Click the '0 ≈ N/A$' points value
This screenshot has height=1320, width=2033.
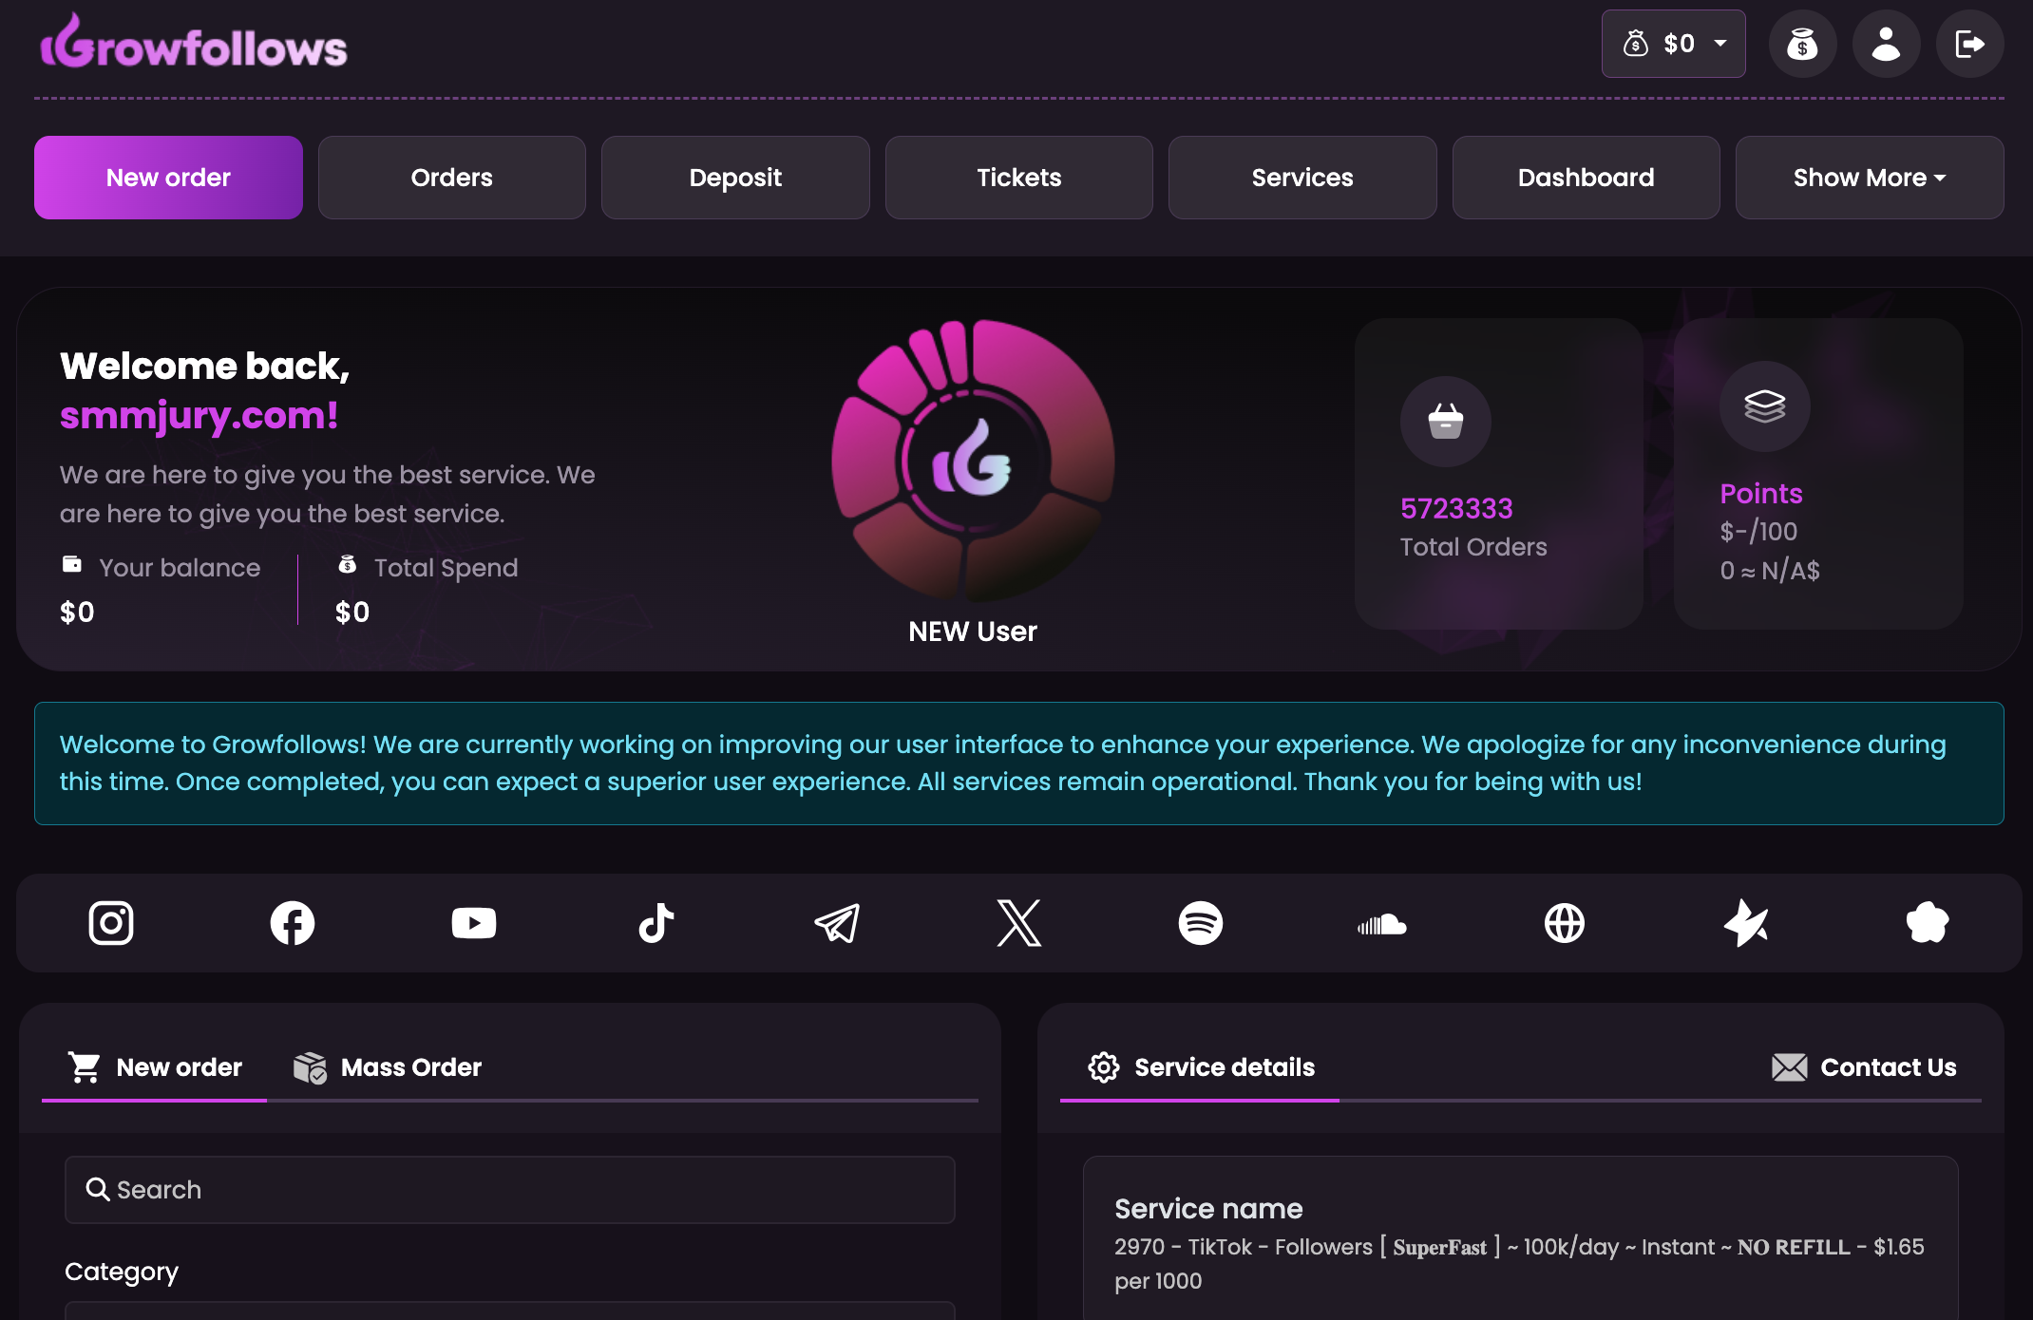coord(1770,571)
